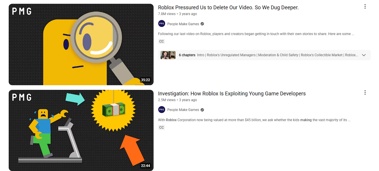Click CC badge on Investigation video
379x171 pixels.
point(162,128)
